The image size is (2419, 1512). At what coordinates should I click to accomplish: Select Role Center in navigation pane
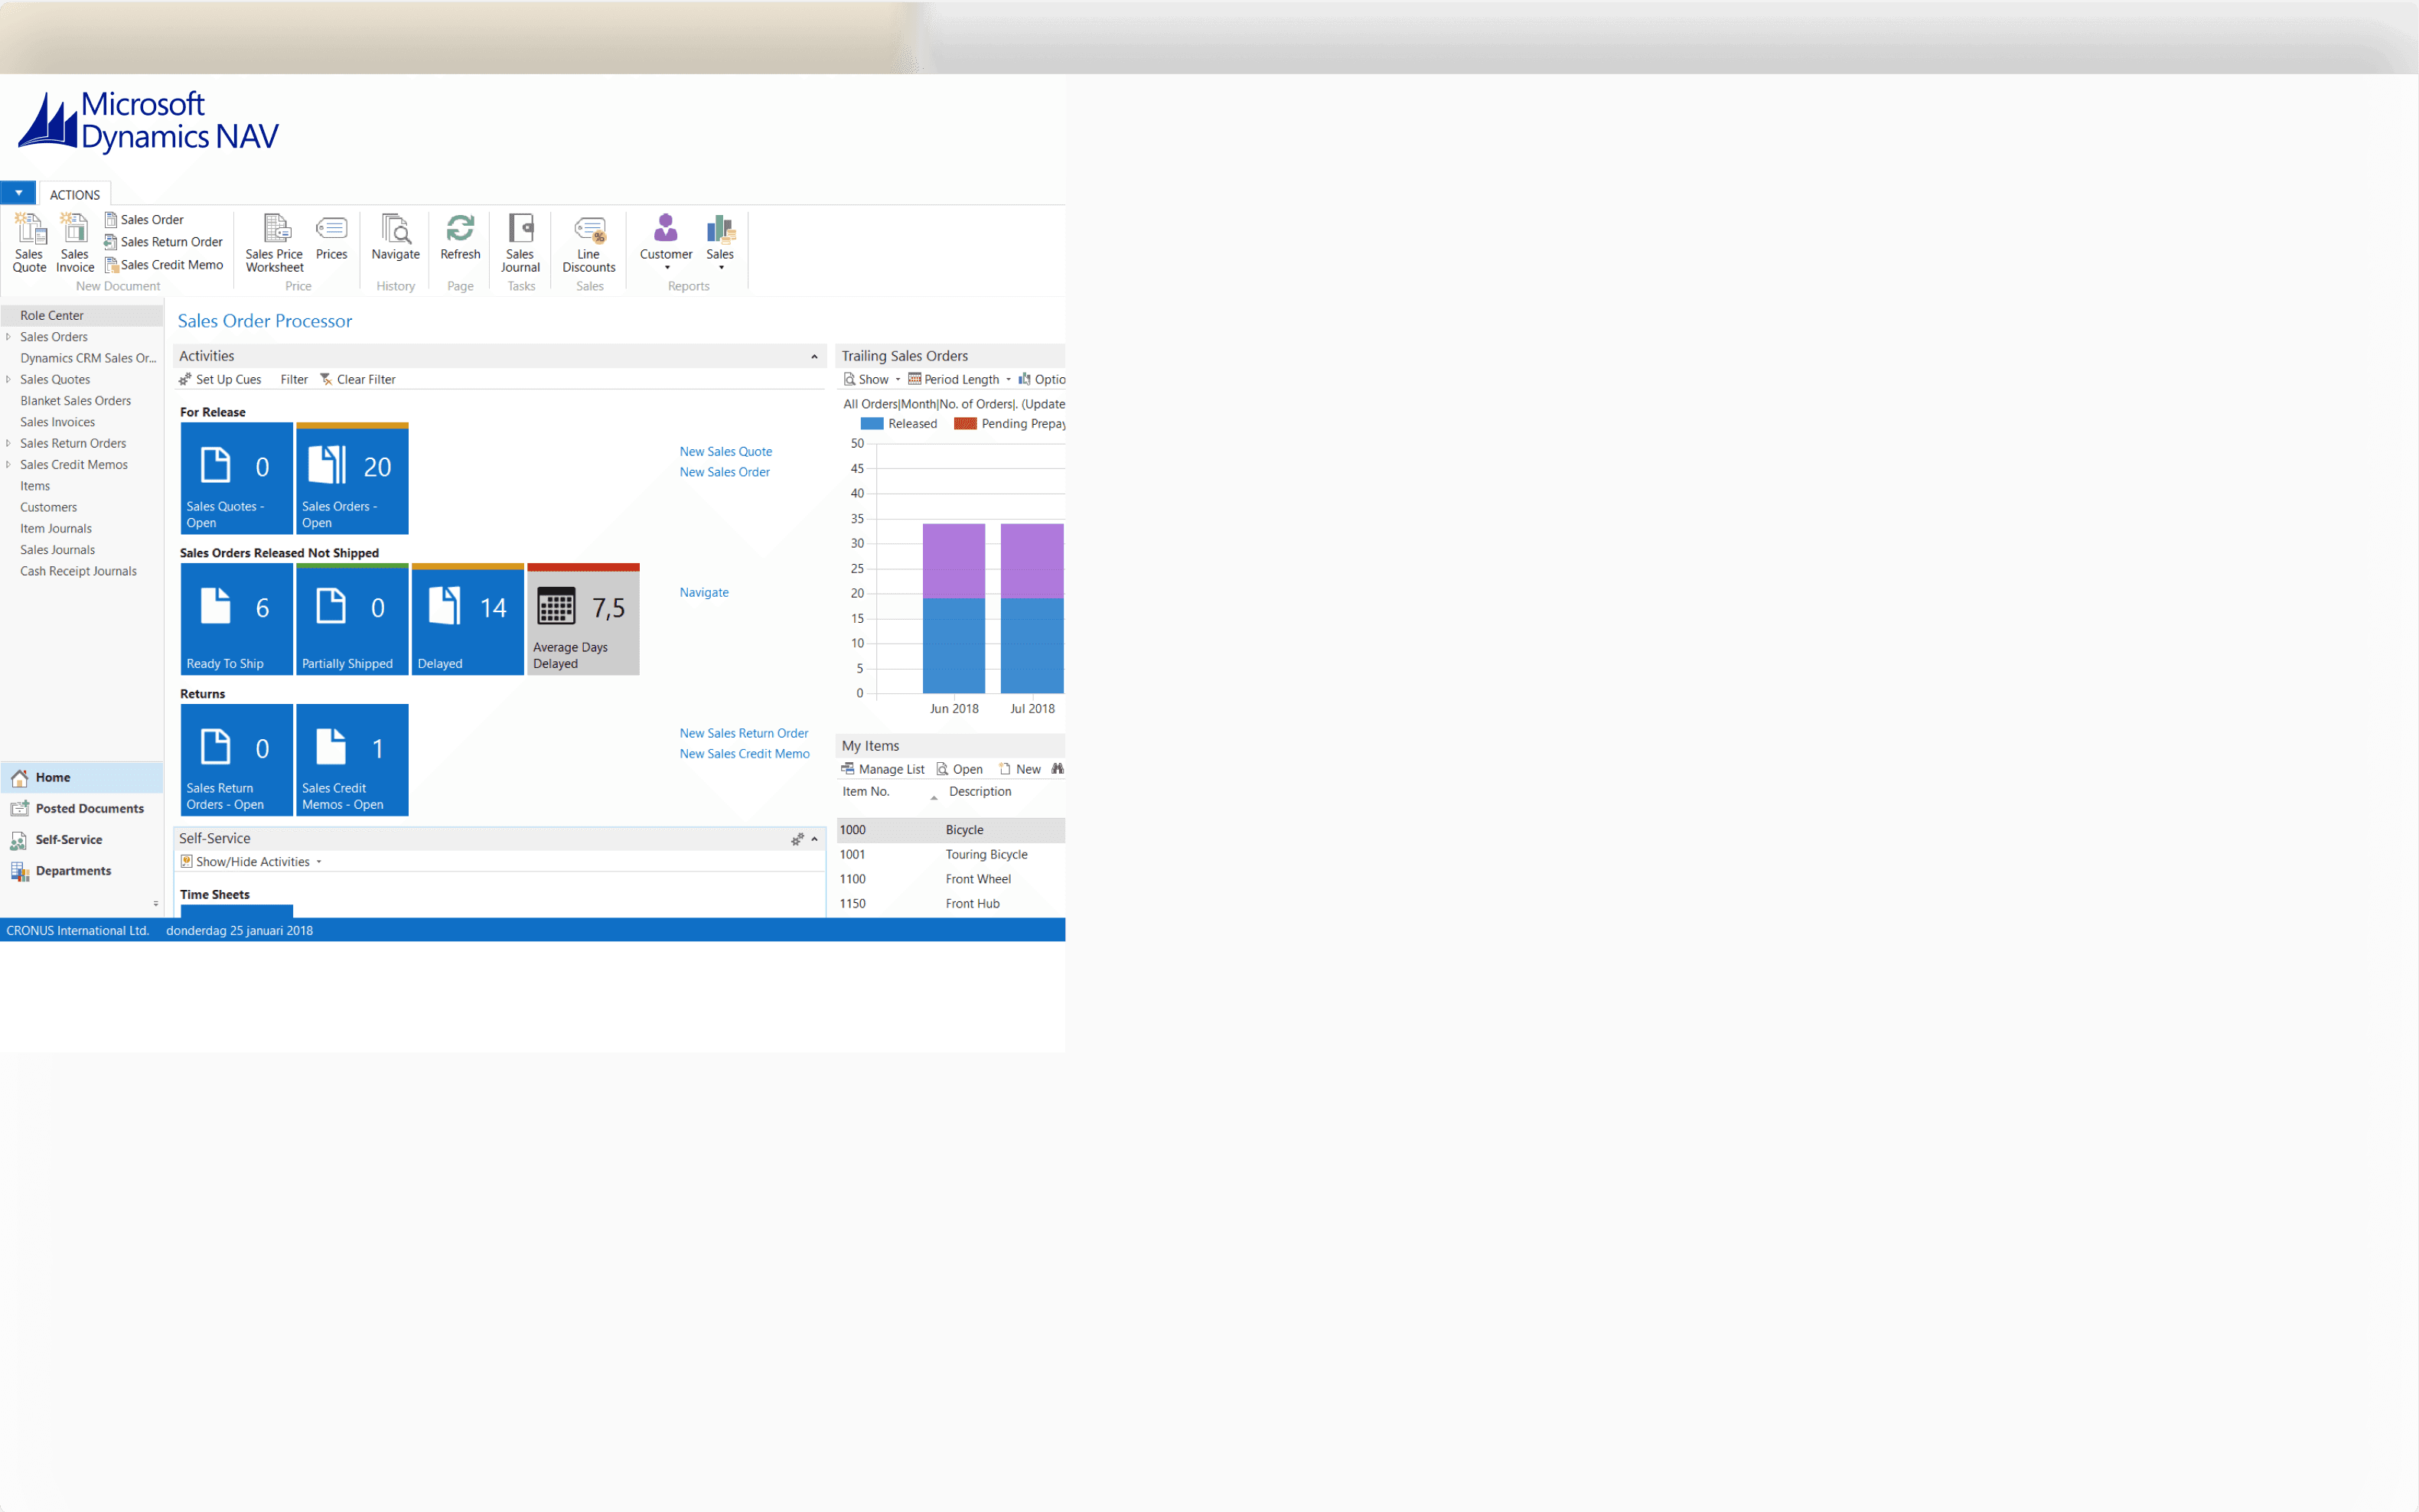[82, 316]
